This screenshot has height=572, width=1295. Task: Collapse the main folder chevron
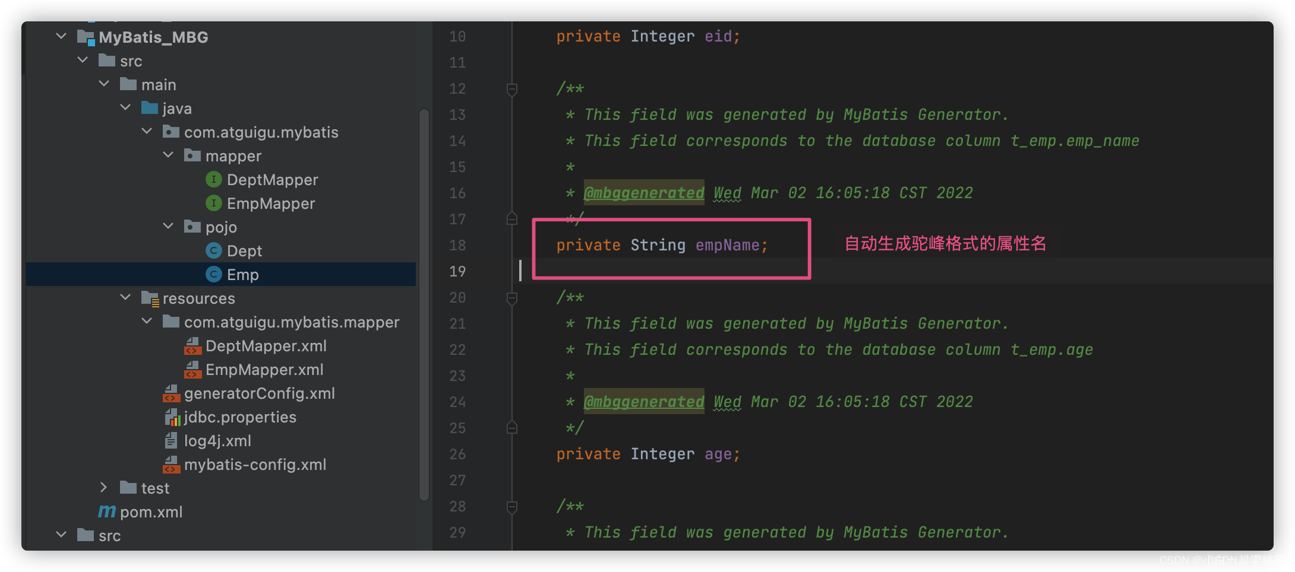(104, 84)
